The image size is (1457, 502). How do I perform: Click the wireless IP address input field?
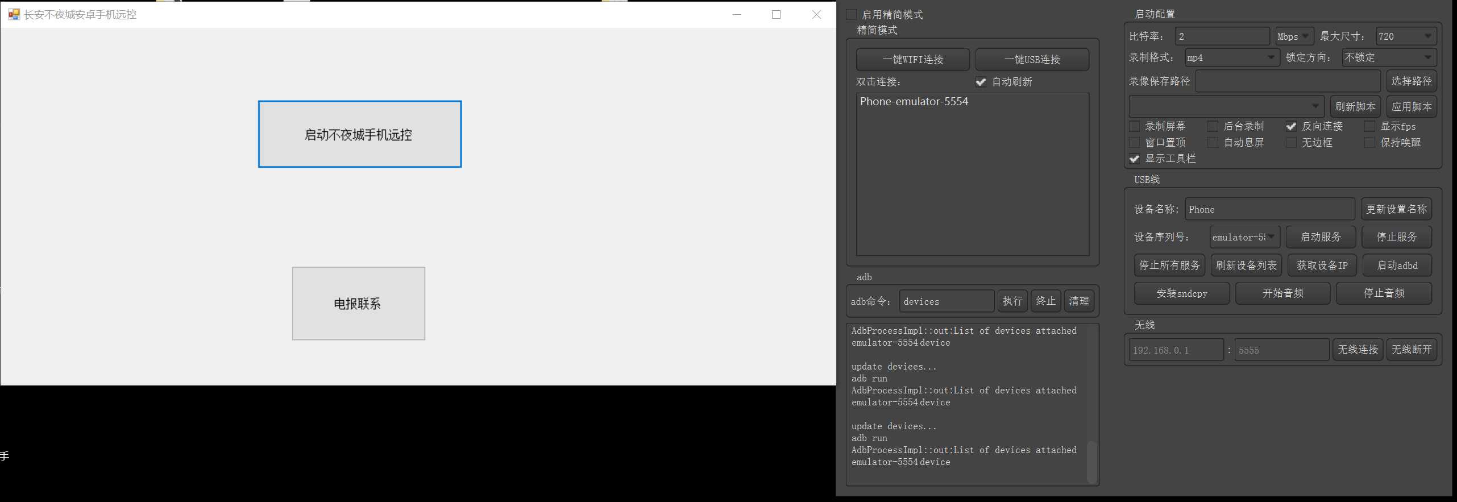[x=1176, y=350]
